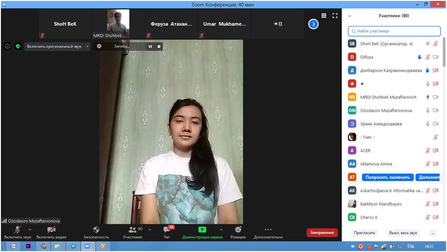The height and width of the screenshot is (252, 447).
Task: Open the More (Дополнительно) three-dots menu
Action: click(268, 230)
